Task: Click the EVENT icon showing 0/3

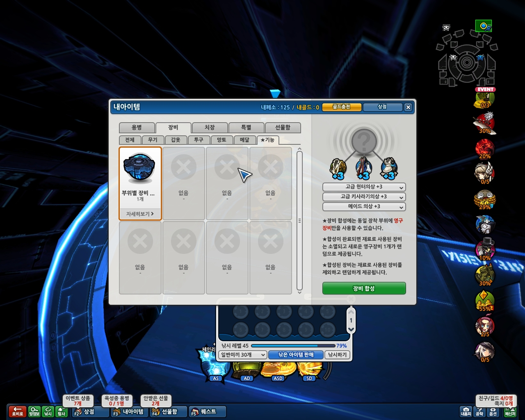Action: (485, 98)
